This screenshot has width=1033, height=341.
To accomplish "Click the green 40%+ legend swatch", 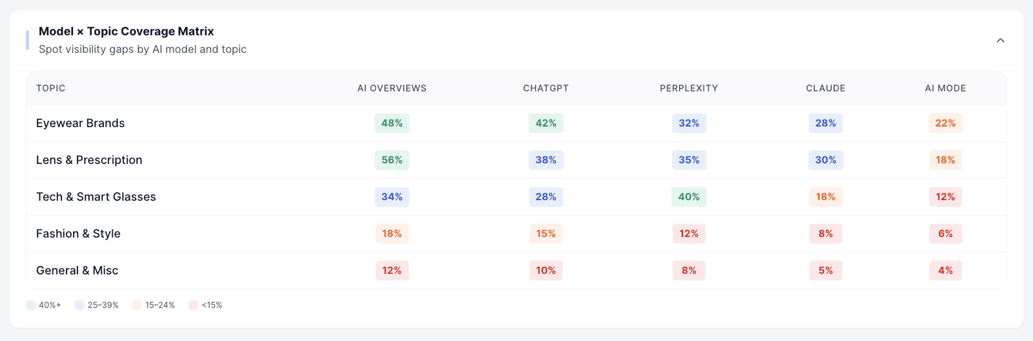I will click(x=30, y=305).
